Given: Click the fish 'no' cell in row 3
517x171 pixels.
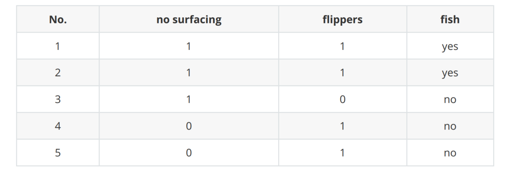Looking at the screenshot, I should (450, 99).
